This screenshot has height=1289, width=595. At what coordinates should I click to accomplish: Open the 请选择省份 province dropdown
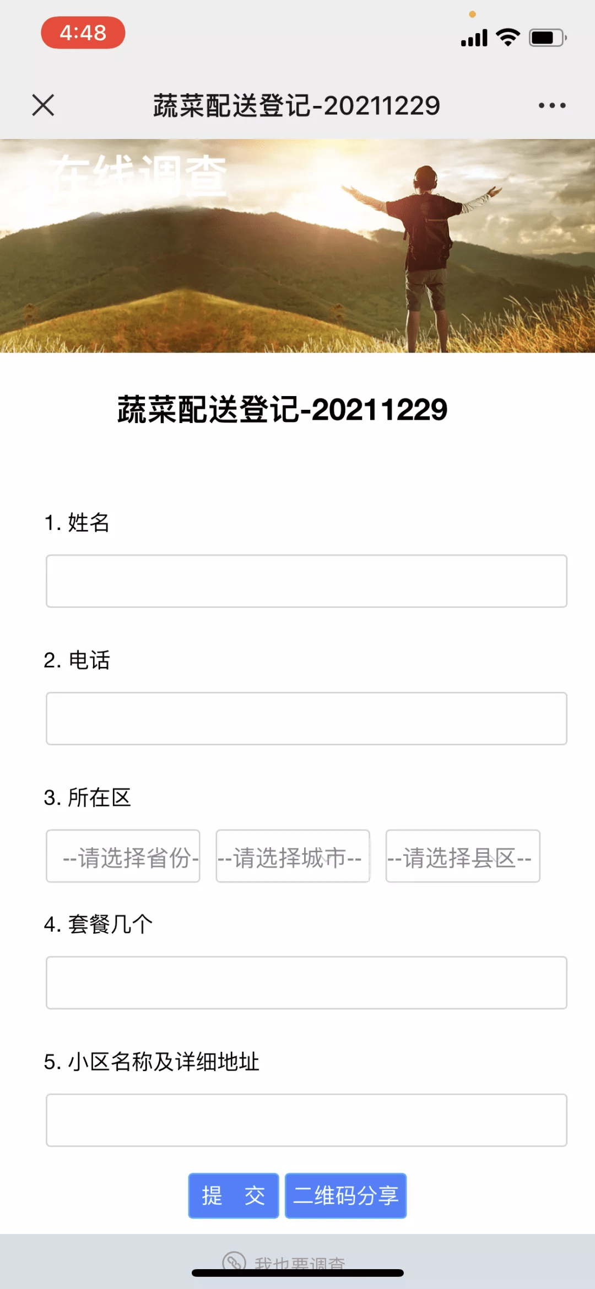pos(123,856)
